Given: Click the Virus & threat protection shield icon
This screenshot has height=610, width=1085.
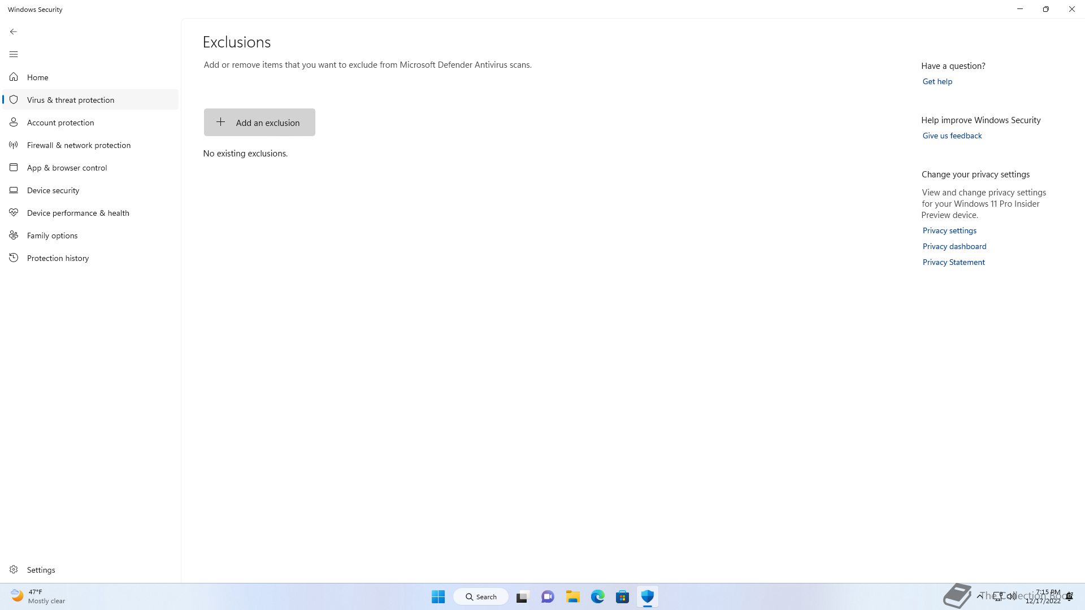Looking at the screenshot, I should tap(14, 99).
